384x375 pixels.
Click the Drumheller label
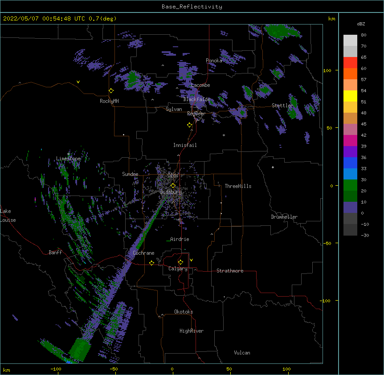284,217
